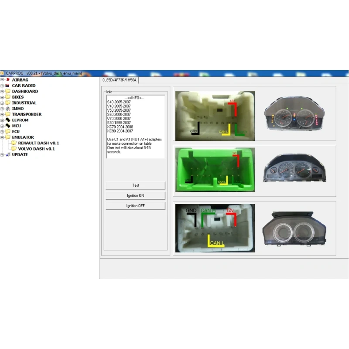The height and width of the screenshot is (349, 349).
Task: Click the EEPROM chip icon
Action: click(8, 120)
